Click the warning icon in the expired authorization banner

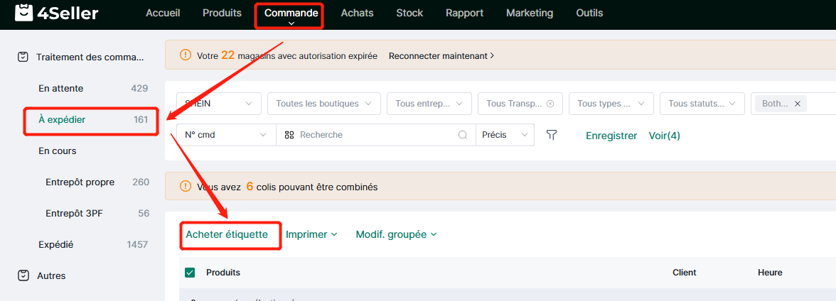[186, 55]
